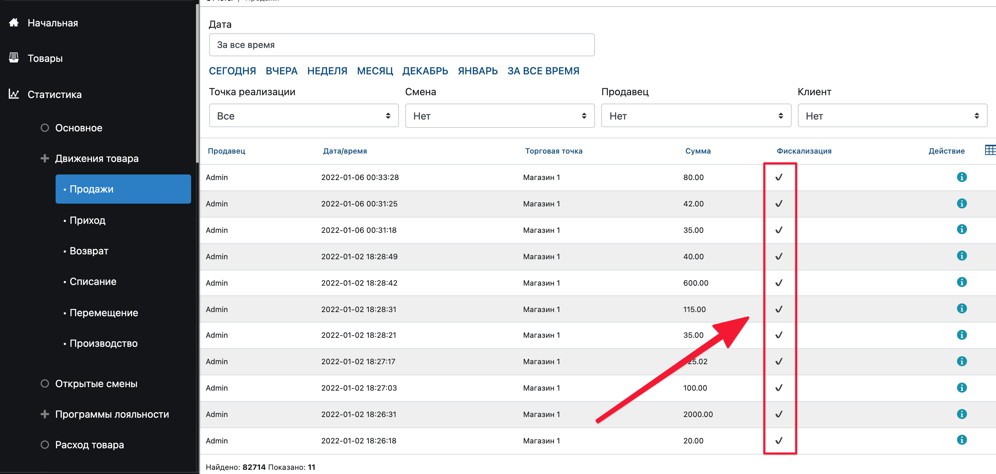Open info icon for the 2000.00 sale
The height and width of the screenshot is (474, 996).
[961, 414]
